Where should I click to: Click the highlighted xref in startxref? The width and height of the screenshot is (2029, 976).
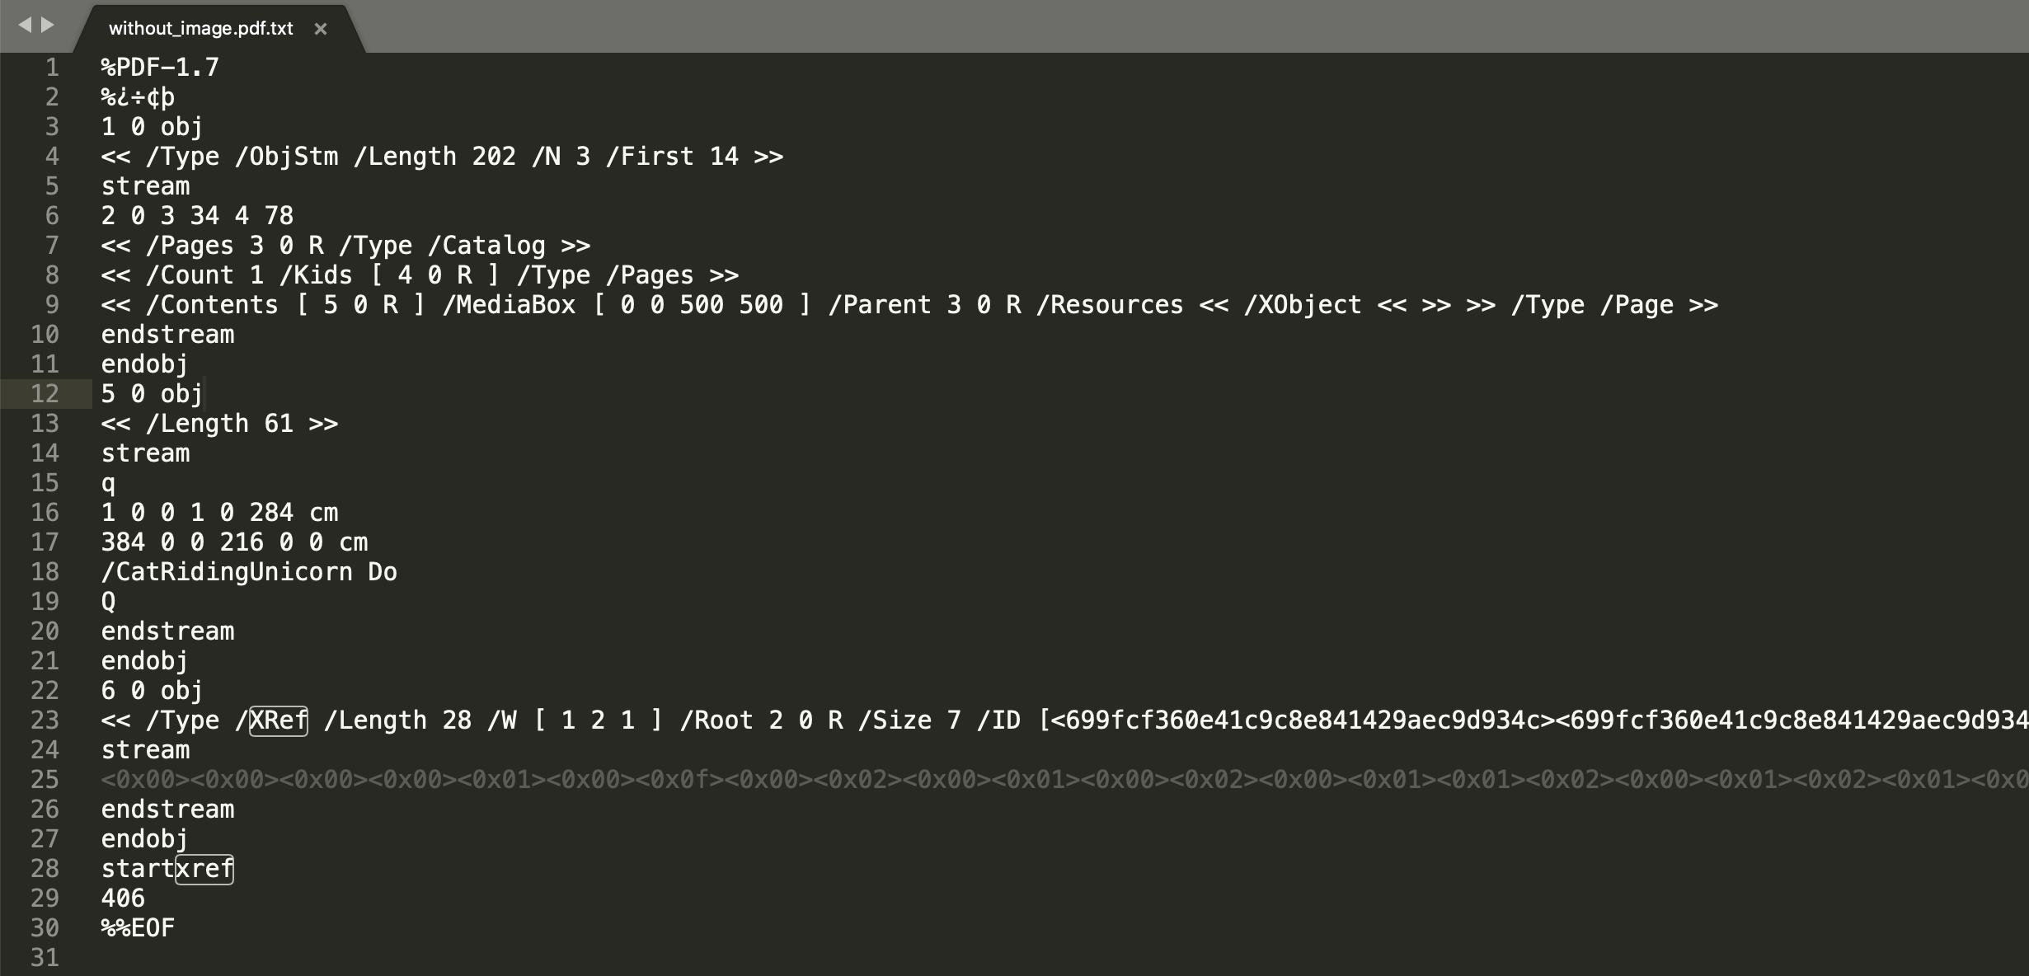click(204, 869)
